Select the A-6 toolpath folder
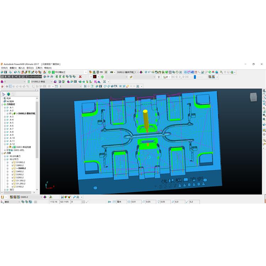Viewport: 266px width, 266px height. (x=11, y=126)
